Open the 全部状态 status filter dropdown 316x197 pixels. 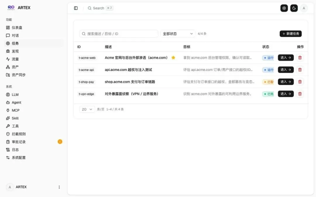pos(178,34)
